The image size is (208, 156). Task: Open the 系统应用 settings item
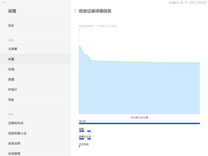coord(35,144)
